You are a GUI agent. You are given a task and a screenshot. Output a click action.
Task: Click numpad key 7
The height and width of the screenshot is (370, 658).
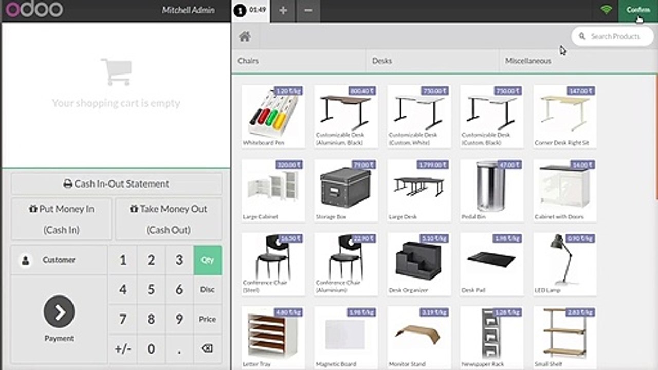tap(123, 319)
